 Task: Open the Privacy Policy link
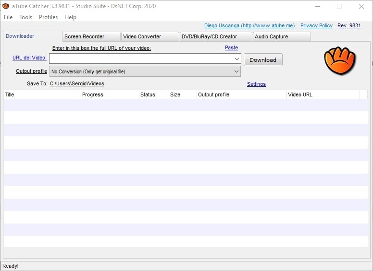tap(316, 25)
